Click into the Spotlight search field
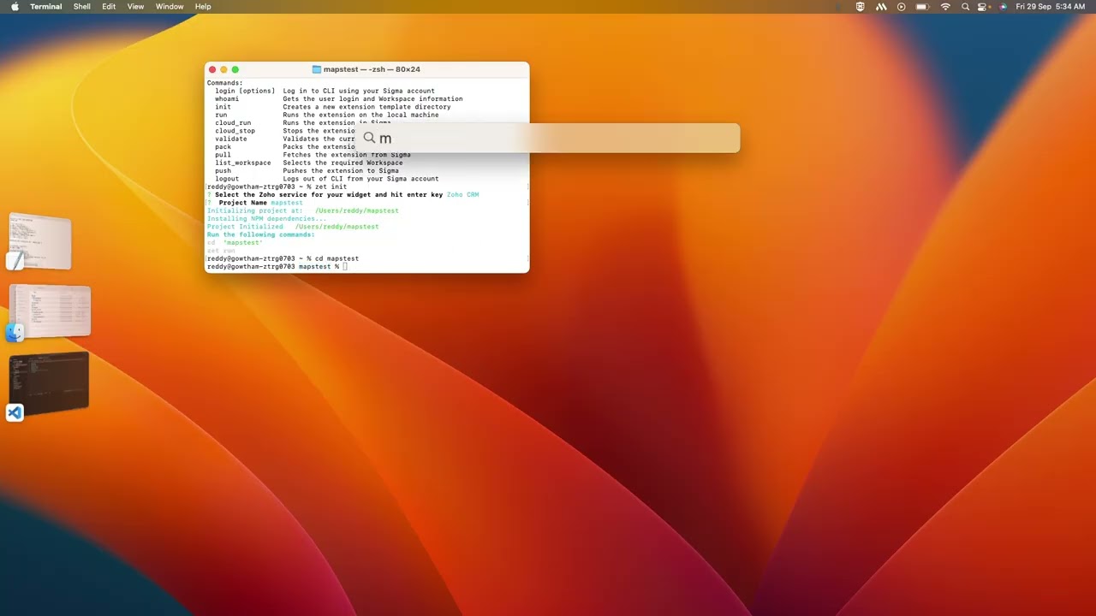1096x616 pixels. click(x=548, y=138)
